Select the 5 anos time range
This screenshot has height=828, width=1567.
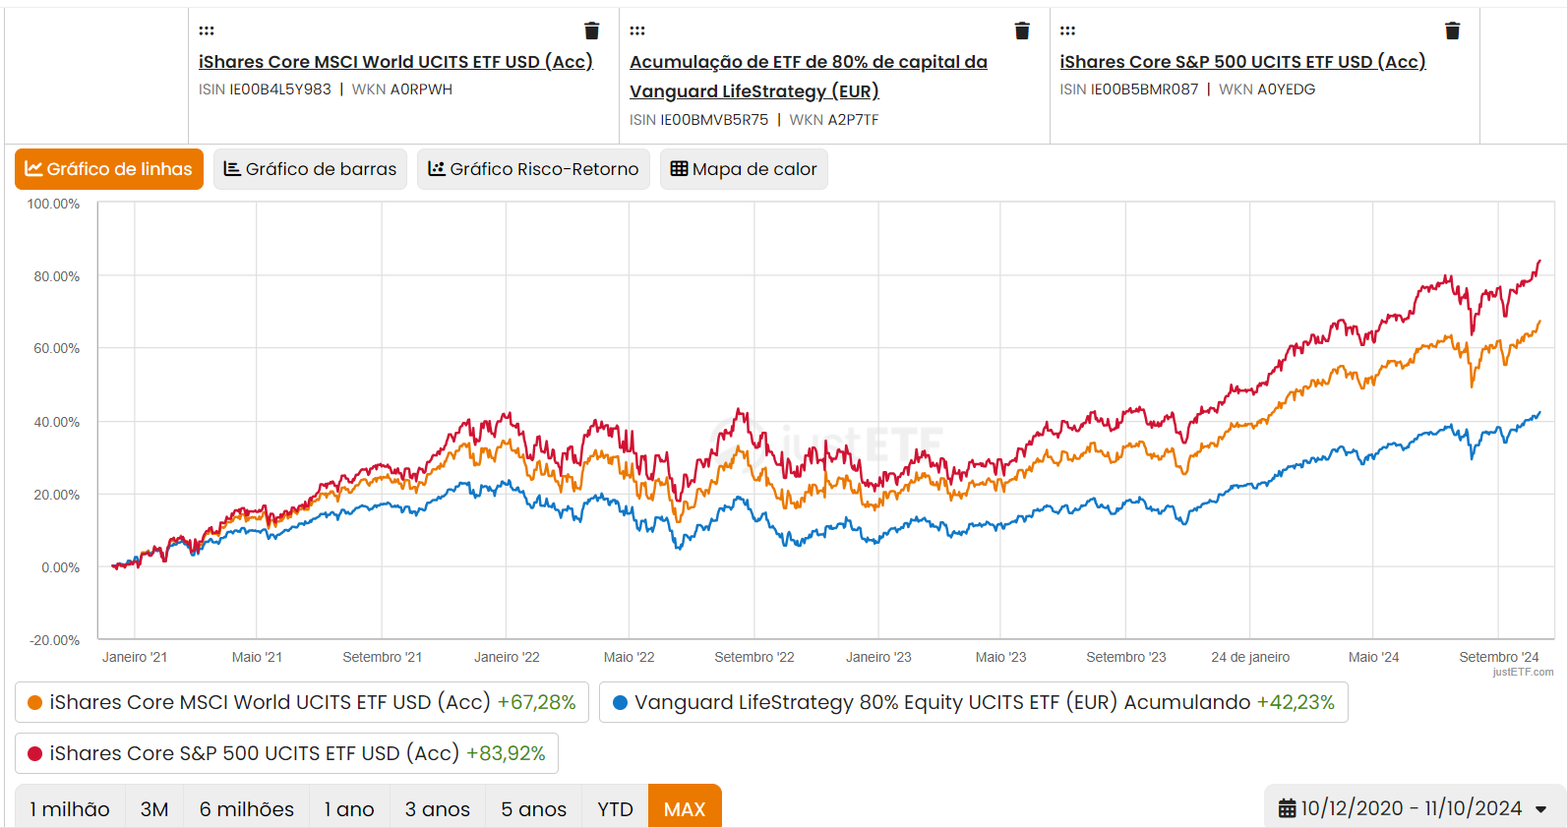point(533,808)
